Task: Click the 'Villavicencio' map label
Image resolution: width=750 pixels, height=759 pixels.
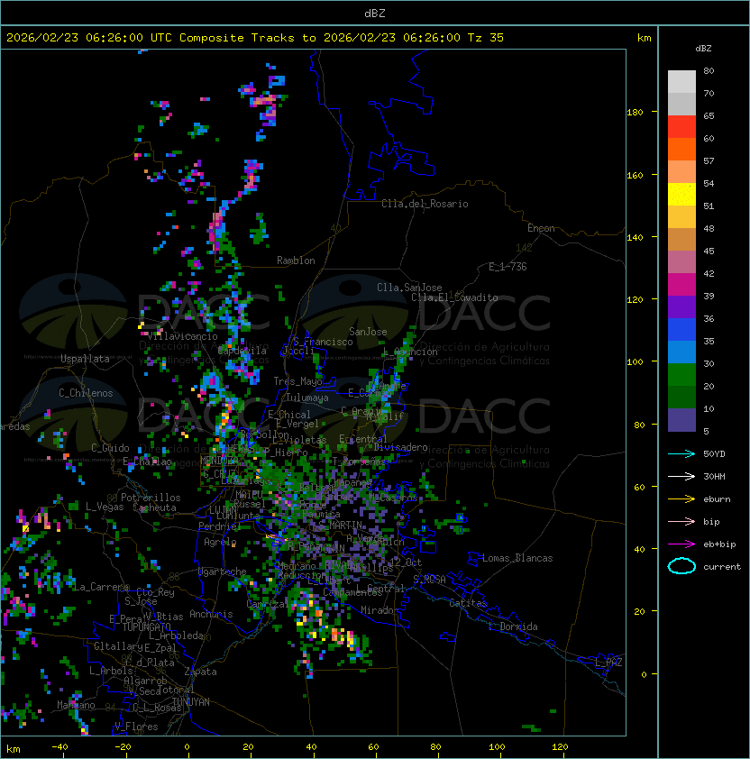Action: [x=182, y=336]
